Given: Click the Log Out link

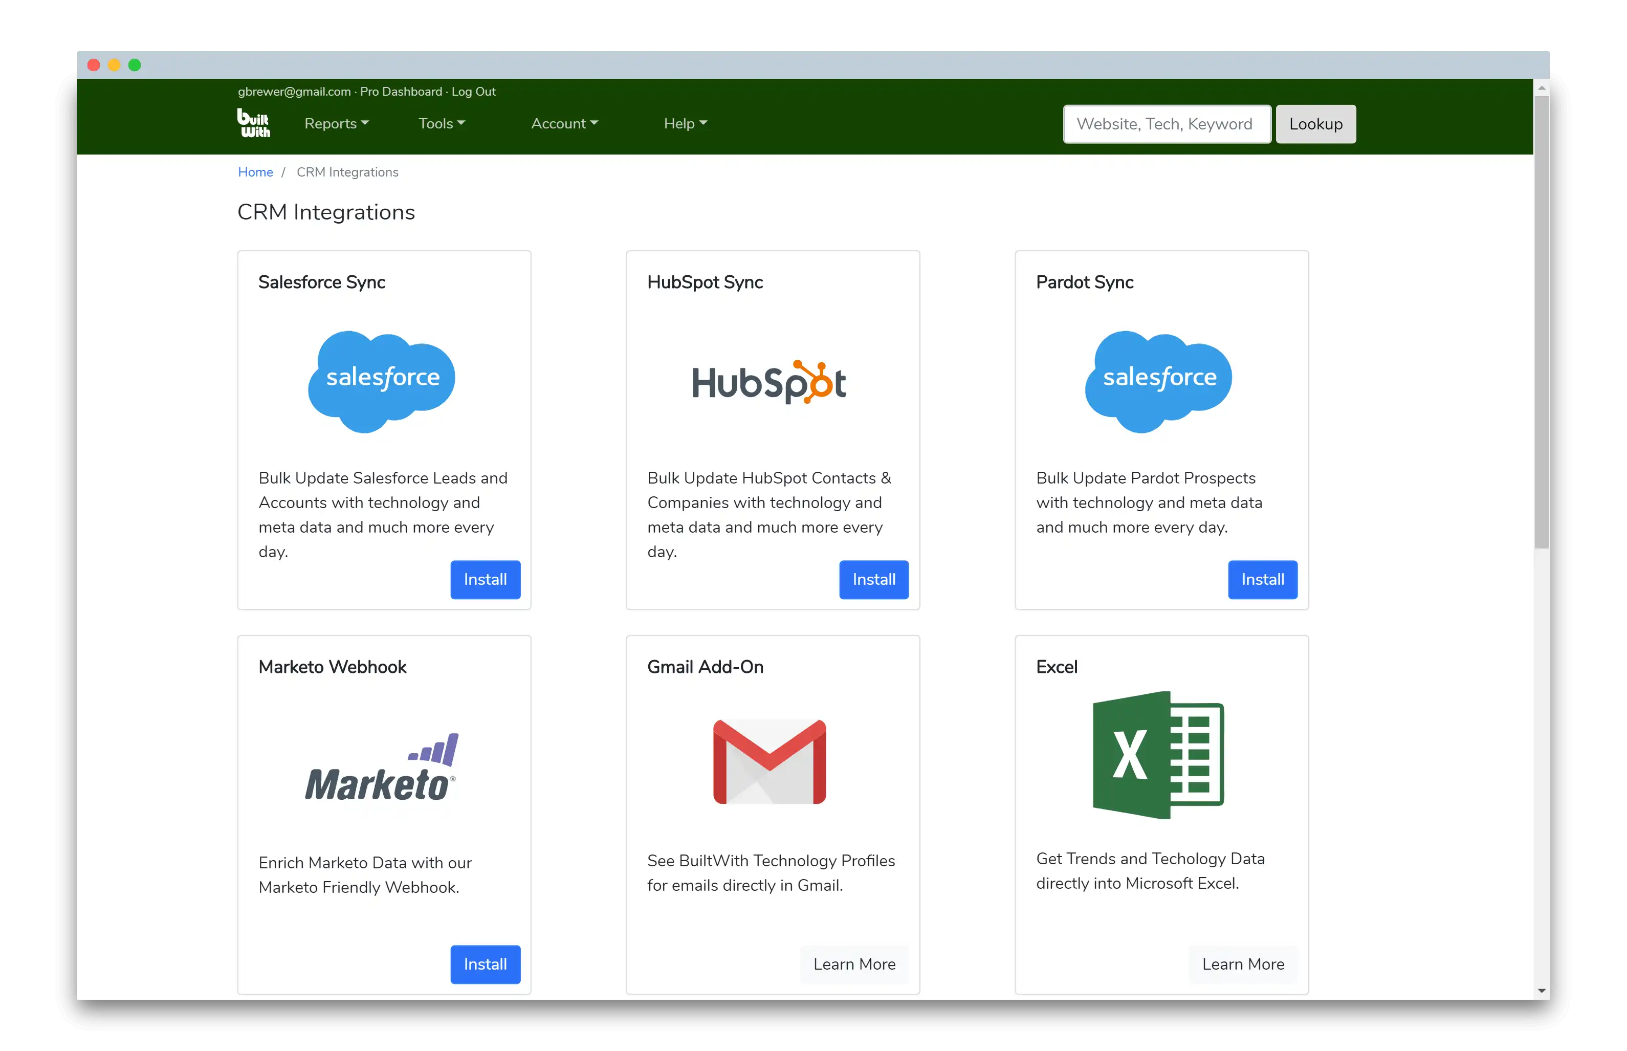Looking at the screenshot, I should [473, 92].
